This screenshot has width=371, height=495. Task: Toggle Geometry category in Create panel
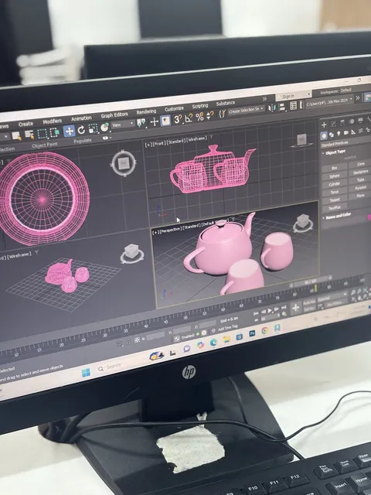point(324,136)
